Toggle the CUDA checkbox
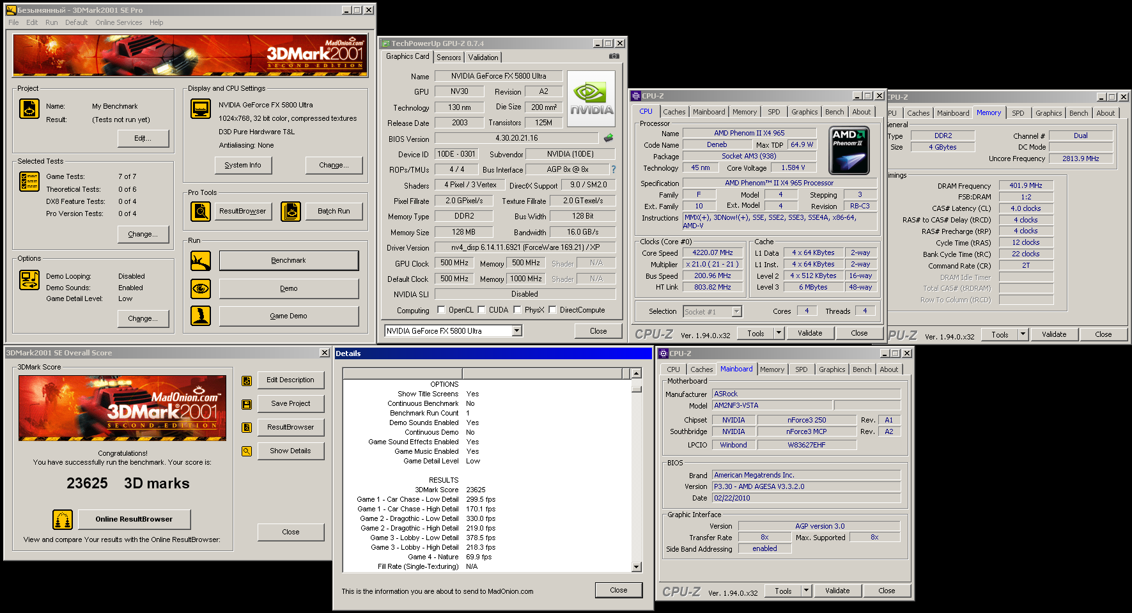 point(481,310)
